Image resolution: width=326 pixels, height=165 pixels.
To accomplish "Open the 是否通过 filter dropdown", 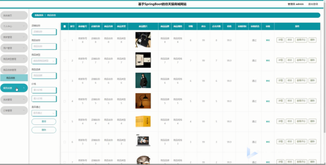I will tap(44, 113).
